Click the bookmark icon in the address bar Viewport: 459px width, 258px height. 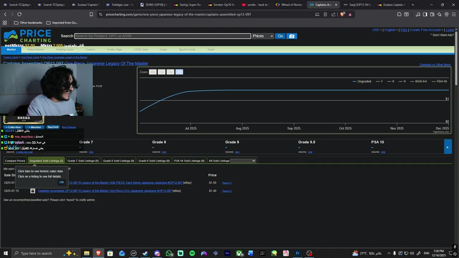[x=91, y=14]
